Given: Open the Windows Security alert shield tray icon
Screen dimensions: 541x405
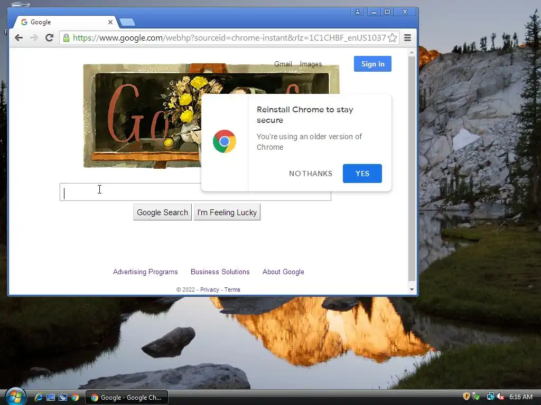Looking at the screenshot, I should 466,397.
